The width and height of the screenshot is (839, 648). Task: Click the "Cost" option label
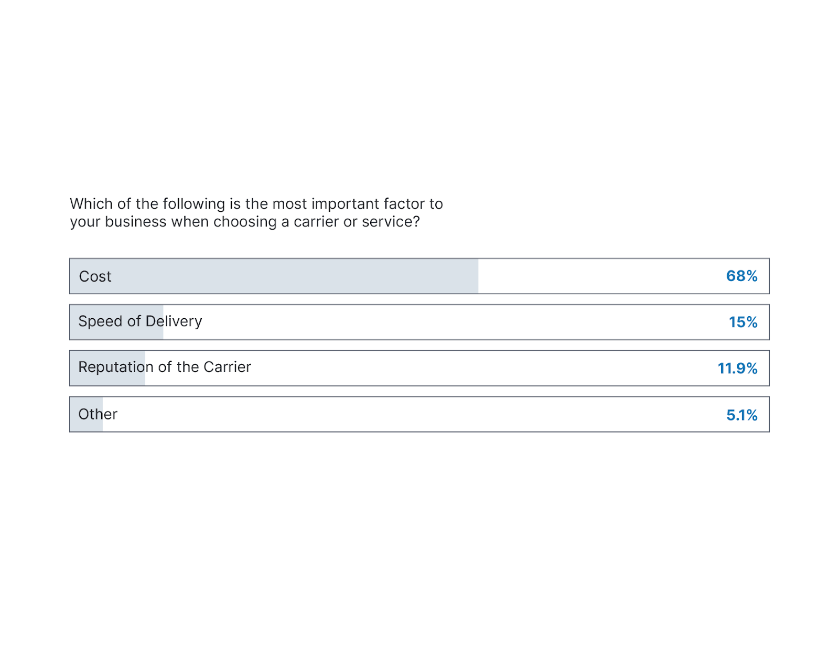tap(95, 276)
